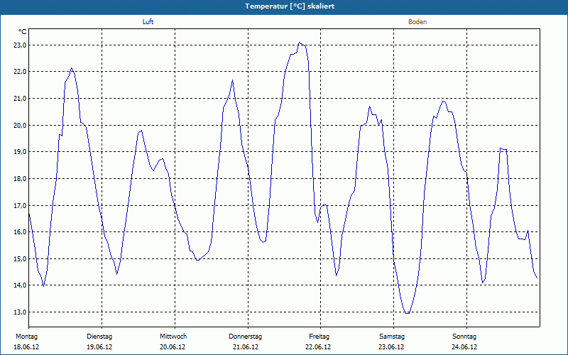Click the date 21.06.12
The image size is (568, 355).
(246, 347)
